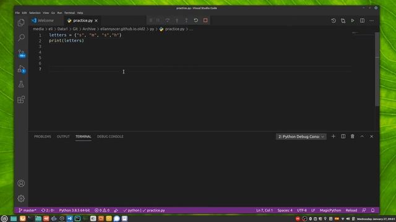Click Step Over in debug toolbar
The image size is (396, 222).
(167, 20)
